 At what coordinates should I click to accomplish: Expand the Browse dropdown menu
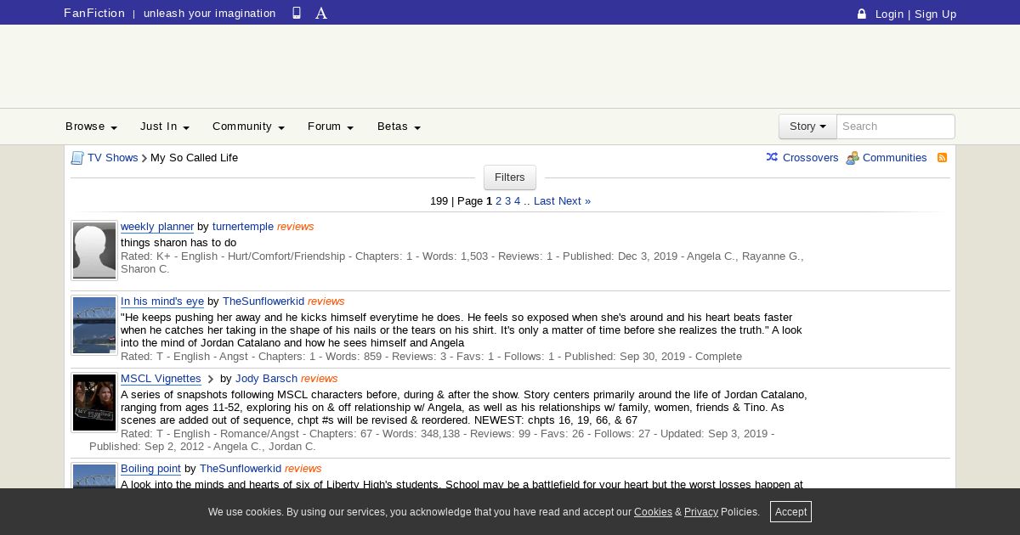tap(91, 127)
